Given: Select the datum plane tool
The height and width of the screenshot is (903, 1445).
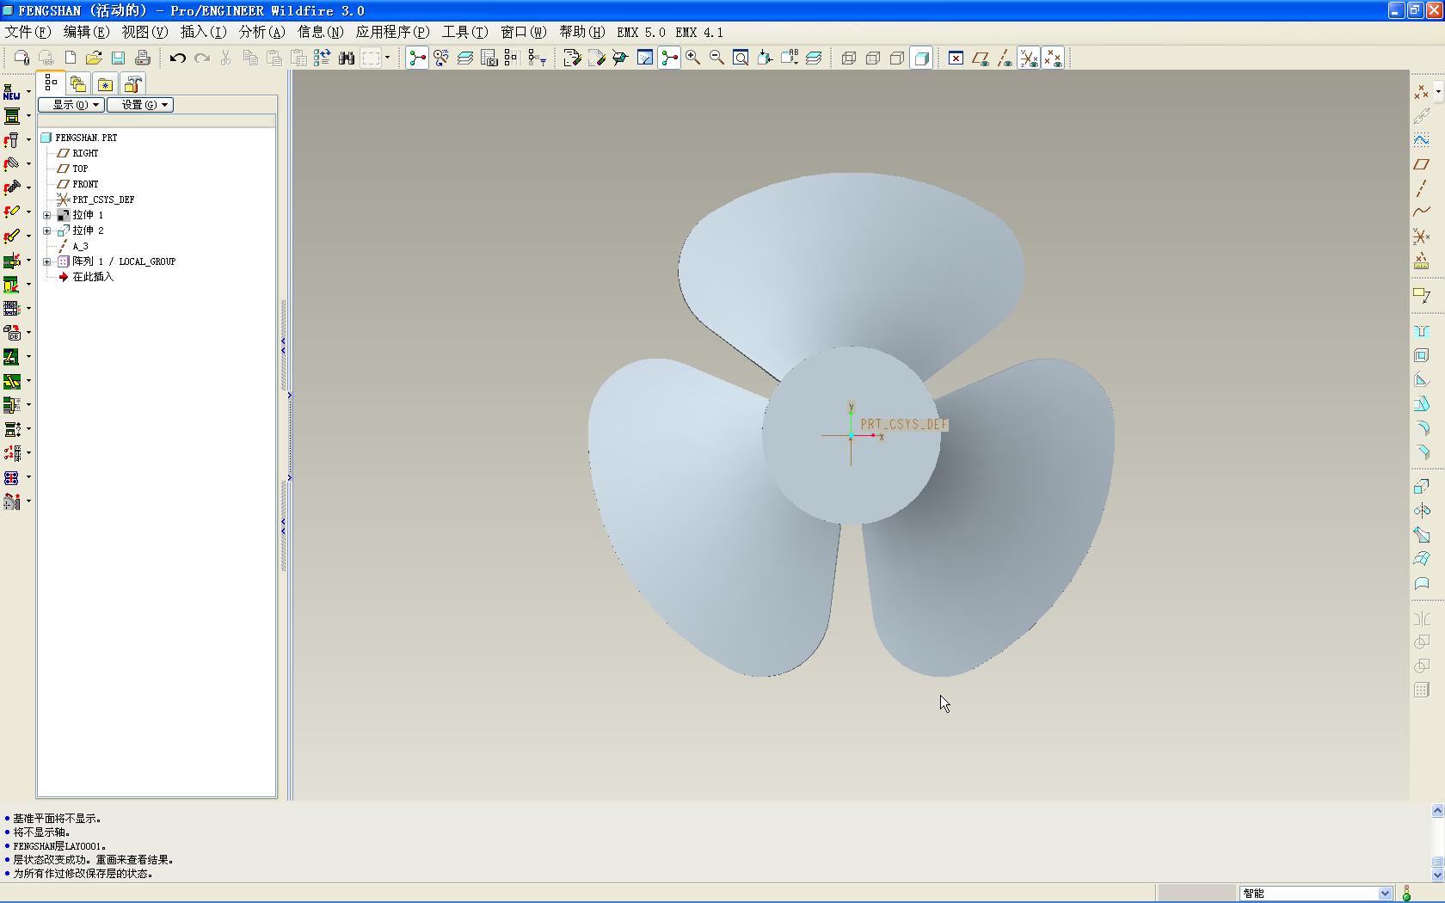Looking at the screenshot, I should coord(1421,163).
